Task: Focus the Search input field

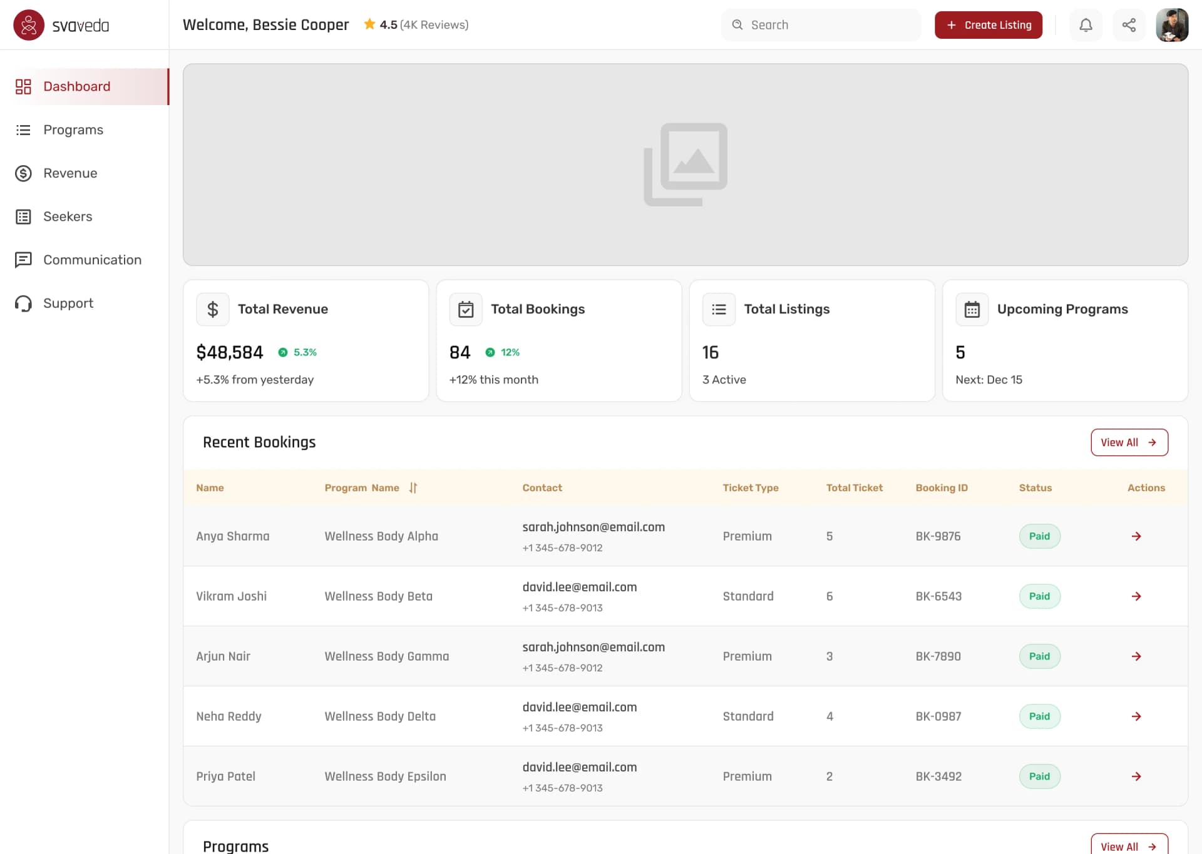Action: click(x=821, y=25)
